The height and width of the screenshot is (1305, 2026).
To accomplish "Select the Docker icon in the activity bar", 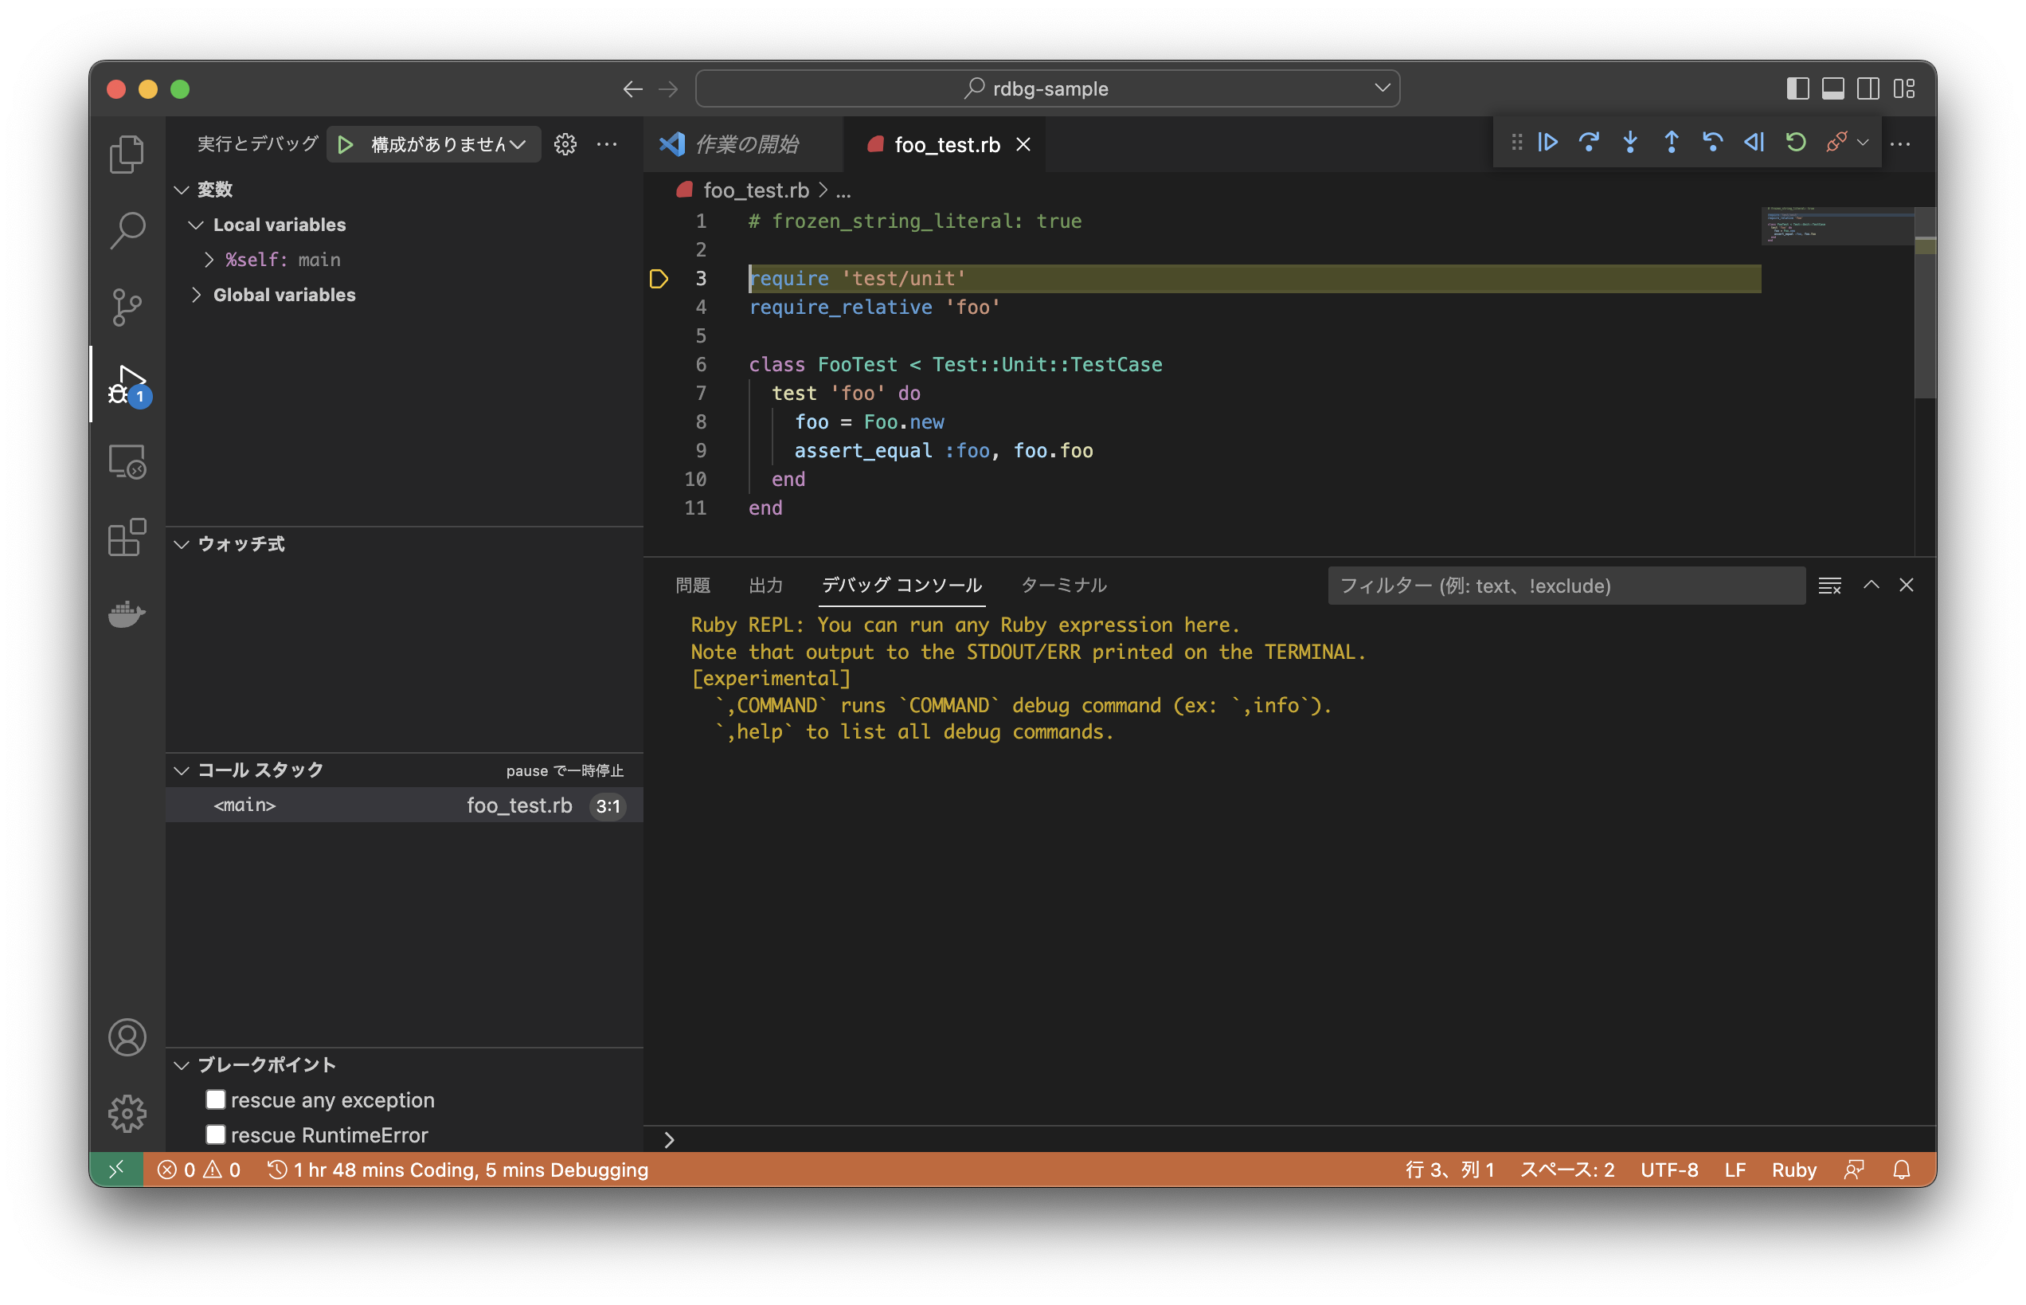I will pyautogui.click(x=127, y=614).
